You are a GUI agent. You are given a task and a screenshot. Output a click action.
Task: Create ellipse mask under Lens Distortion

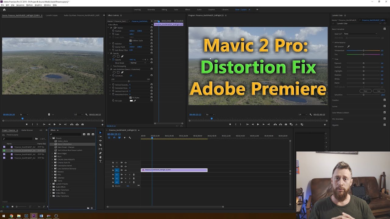point(114,72)
